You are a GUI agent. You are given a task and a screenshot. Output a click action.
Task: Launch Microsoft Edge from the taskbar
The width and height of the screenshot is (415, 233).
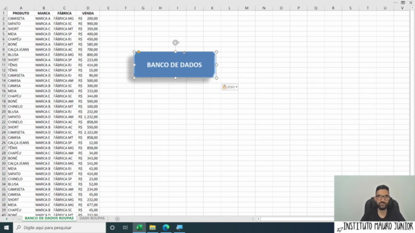166,227
